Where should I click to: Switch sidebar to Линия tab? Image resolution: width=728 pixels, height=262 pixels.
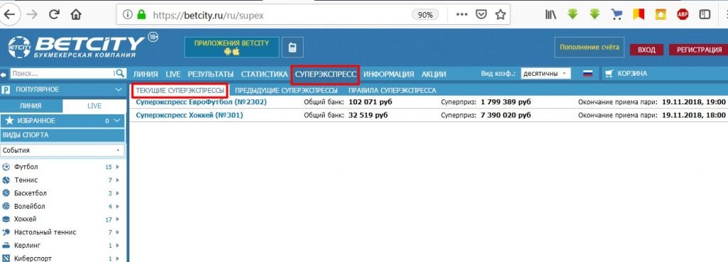pyautogui.click(x=31, y=106)
